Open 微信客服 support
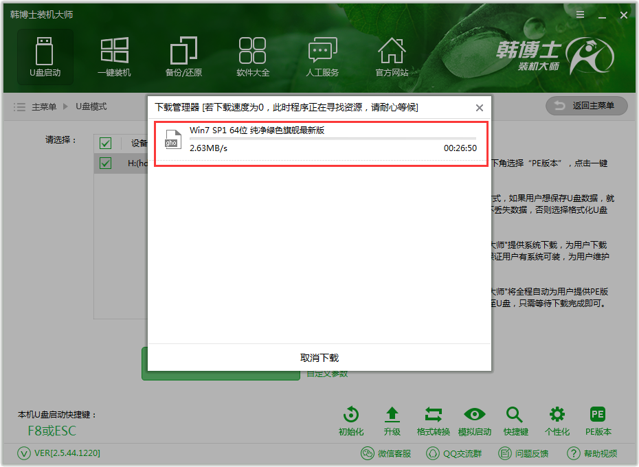The width and height of the screenshot is (639, 467). [386, 453]
